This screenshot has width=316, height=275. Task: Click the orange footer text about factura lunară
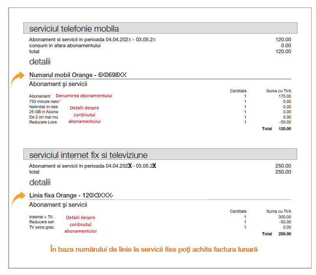[x=154, y=249]
